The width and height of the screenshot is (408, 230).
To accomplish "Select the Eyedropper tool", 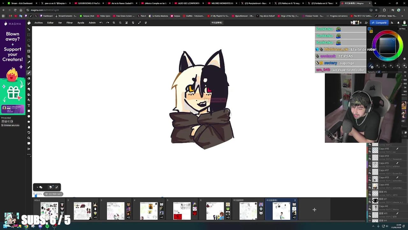I will click(29, 62).
